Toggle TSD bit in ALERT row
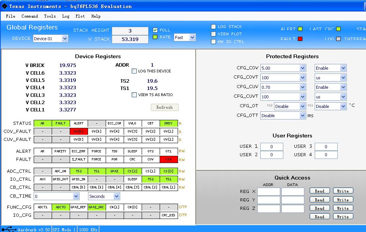The height and width of the screenshot is (232, 366). (114, 151)
